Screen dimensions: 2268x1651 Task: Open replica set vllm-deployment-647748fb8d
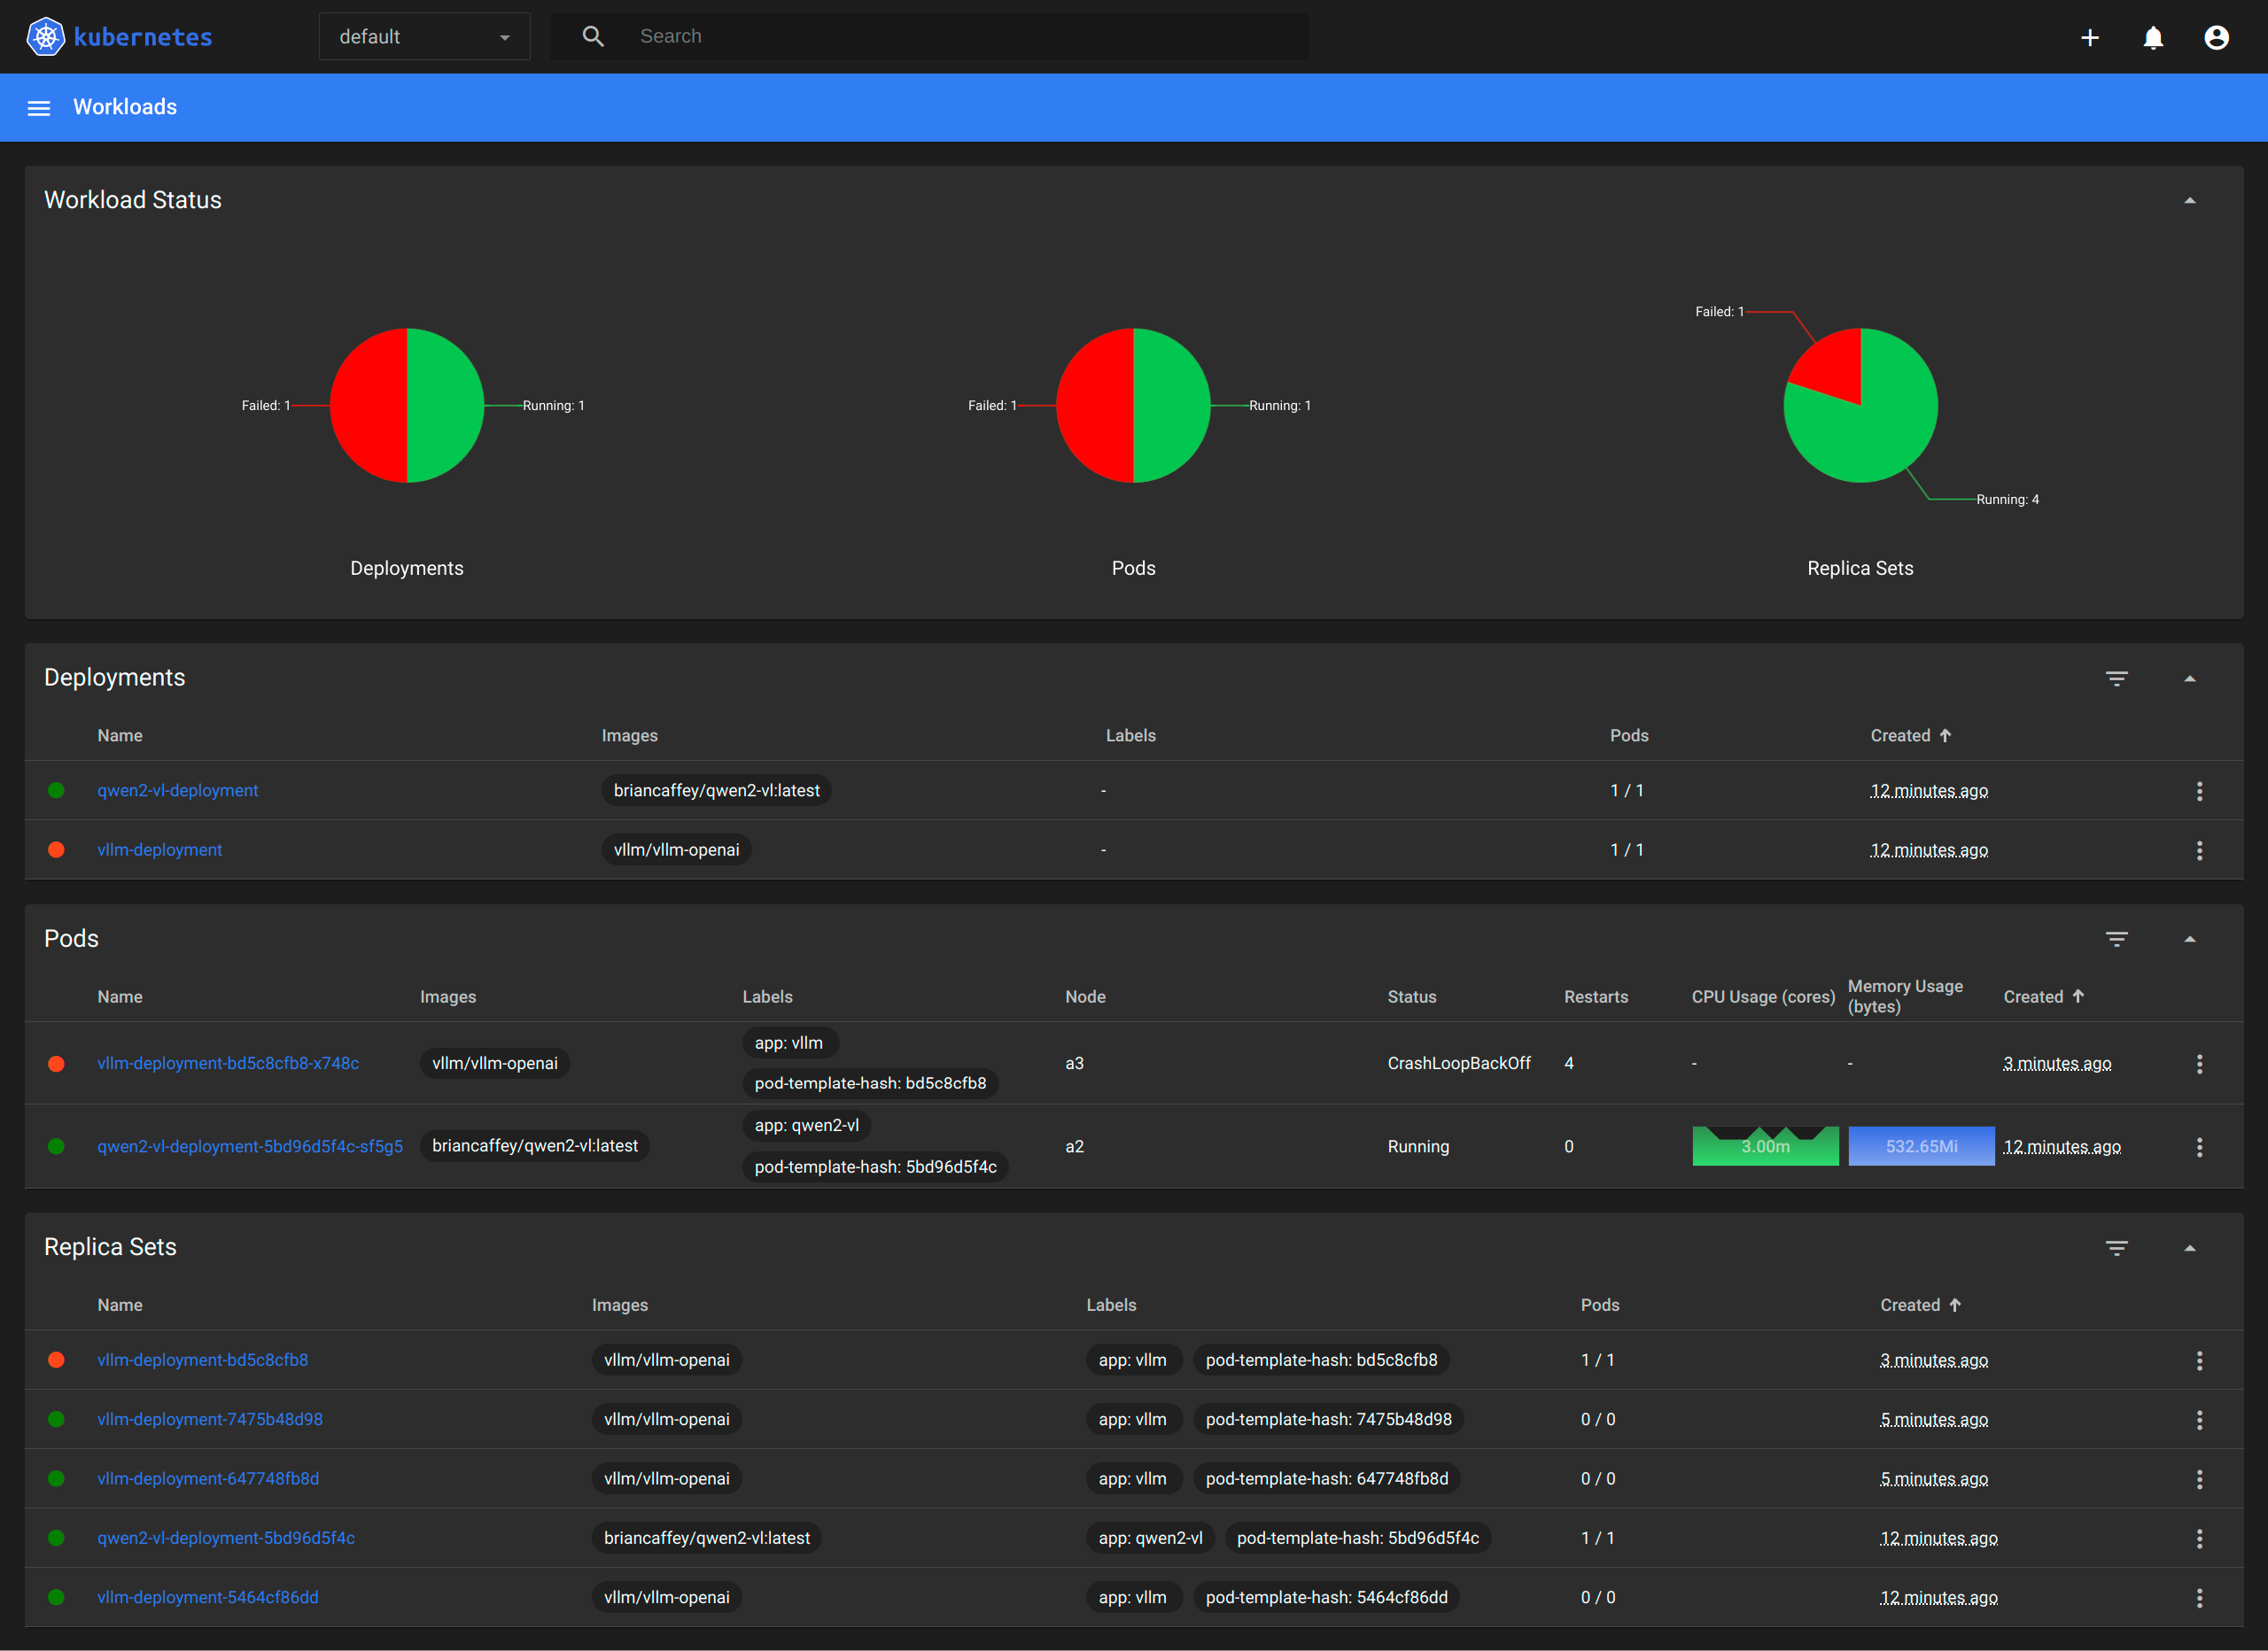(208, 1479)
